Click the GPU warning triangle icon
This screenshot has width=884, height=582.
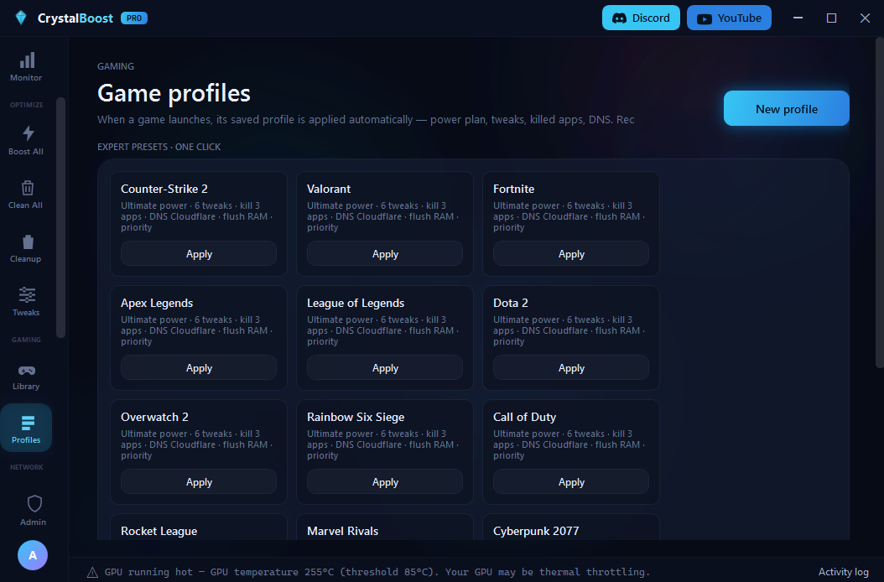coord(92,573)
